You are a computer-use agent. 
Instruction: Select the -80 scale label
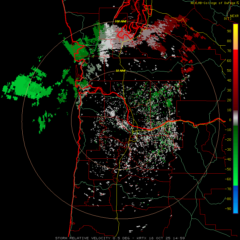coord(228,199)
